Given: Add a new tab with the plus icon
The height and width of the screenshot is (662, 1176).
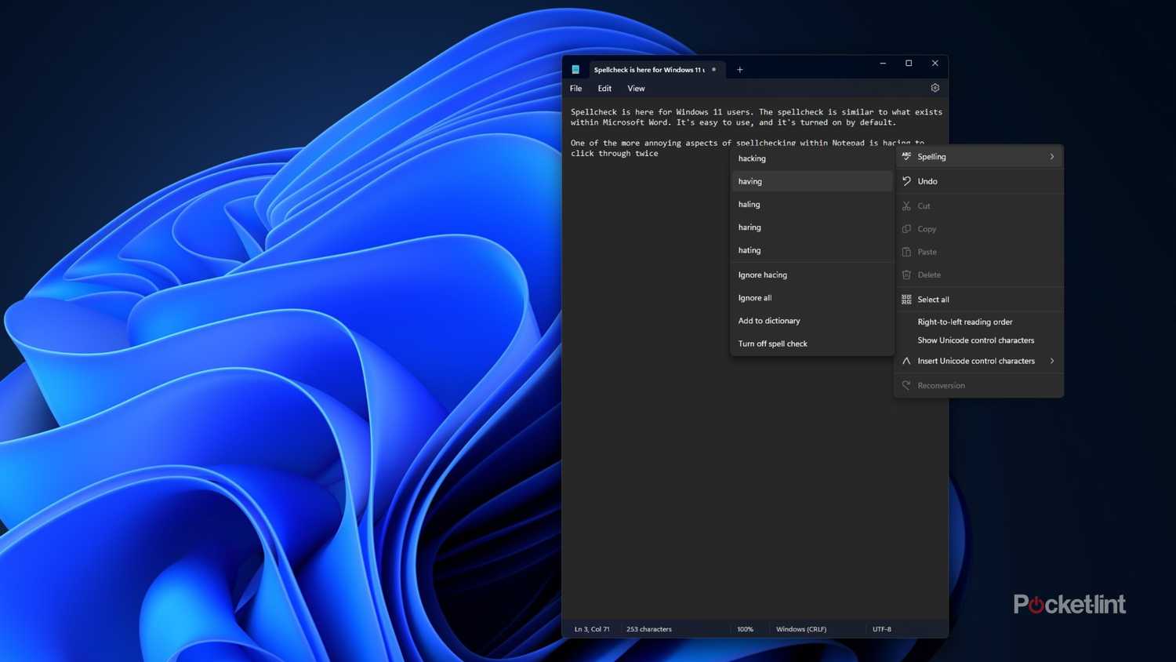Looking at the screenshot, I should (x=739, y=70).
